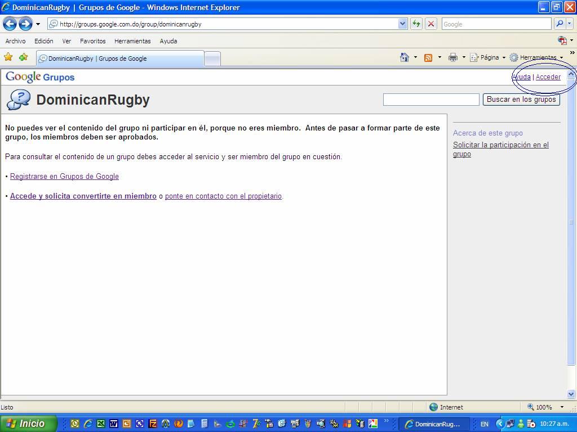Screen dimensions: 577x432
Task: Click the Add to Favorites star-plus icon
Action: pos(23,57)
